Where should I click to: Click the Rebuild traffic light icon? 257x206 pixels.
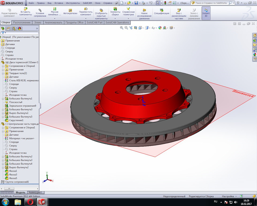click(x=165, y=3)
